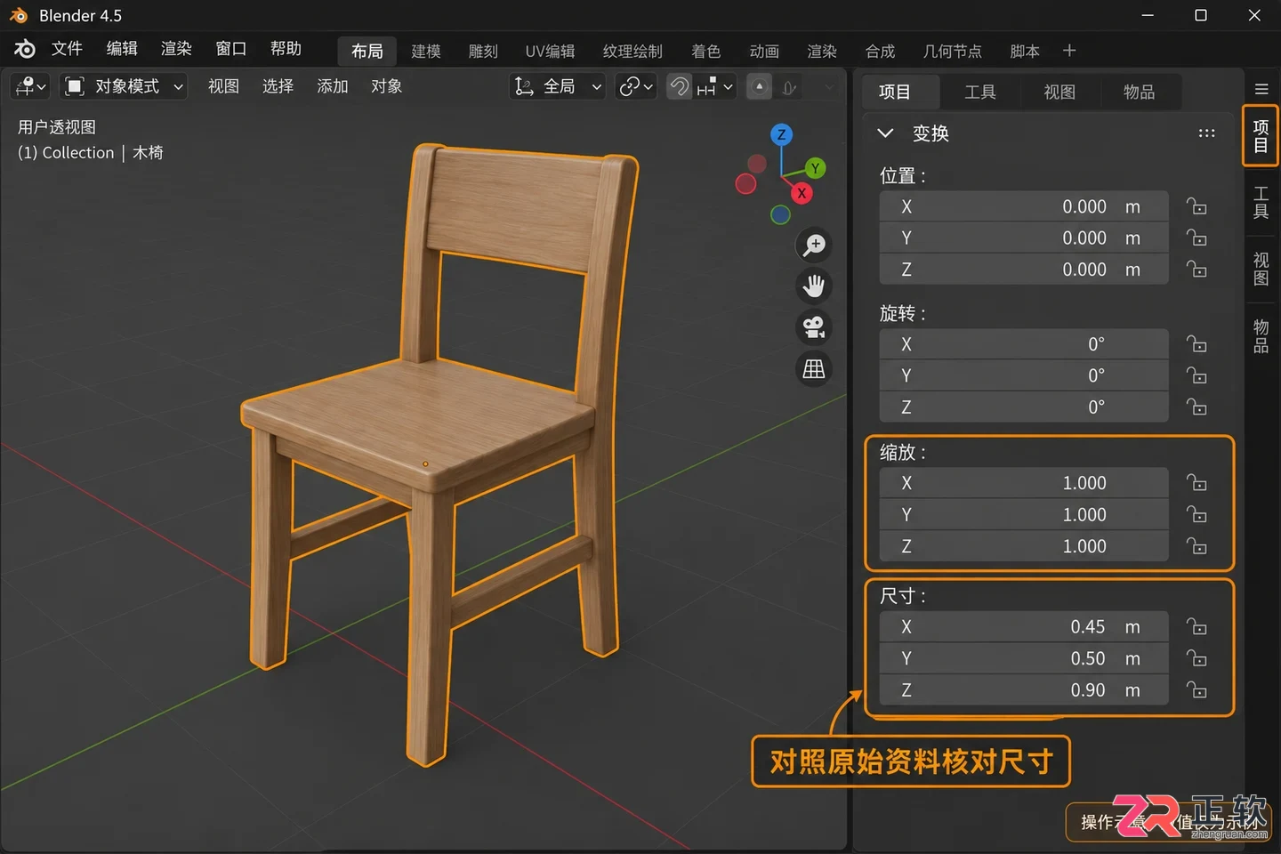Click the 缩放 Y value field
This screenshot has height=854, width=1281.
pos(1024,515)
